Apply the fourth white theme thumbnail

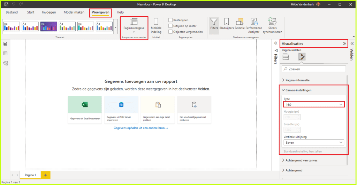tap(67, 26)
